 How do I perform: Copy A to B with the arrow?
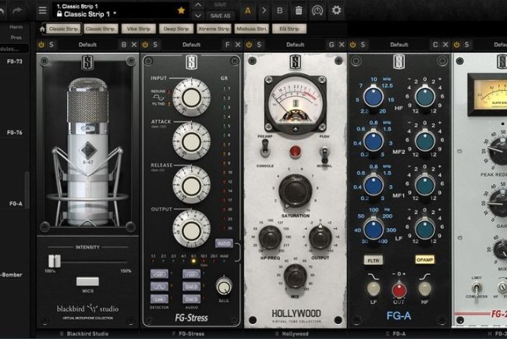click(264, 10)
